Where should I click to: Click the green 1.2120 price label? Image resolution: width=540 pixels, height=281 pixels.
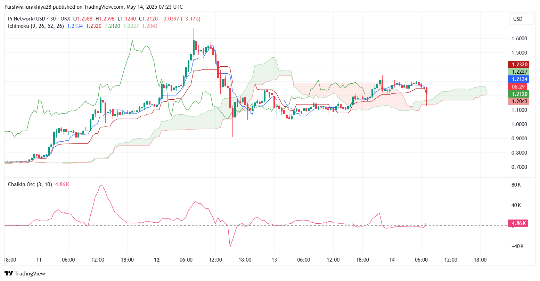(x=518, y=94)
